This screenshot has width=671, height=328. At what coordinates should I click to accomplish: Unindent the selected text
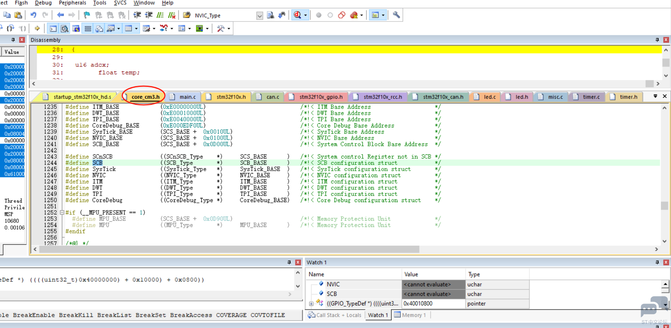[x=148, y=15]
